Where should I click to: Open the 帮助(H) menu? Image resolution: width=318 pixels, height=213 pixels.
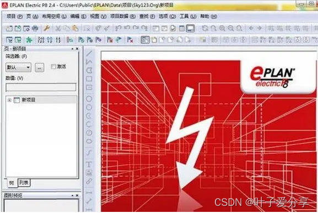[208, 16]
